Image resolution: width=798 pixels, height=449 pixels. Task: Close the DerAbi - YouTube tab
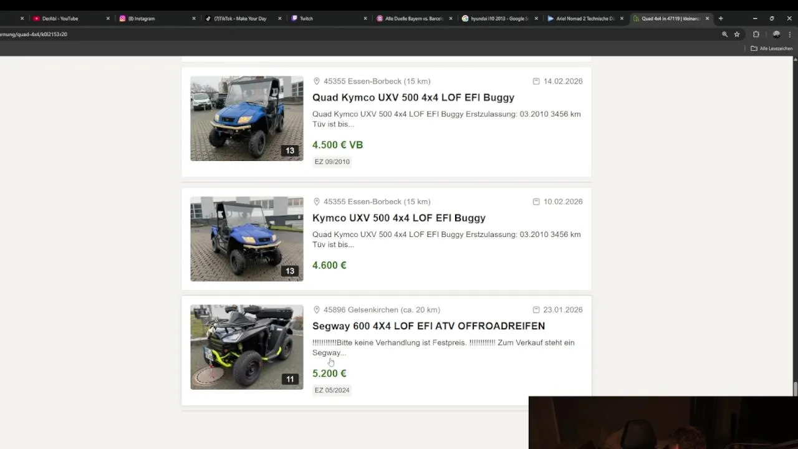pyautogui.click(x=108, y=19)
